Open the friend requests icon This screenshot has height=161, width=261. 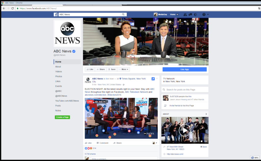pos(185,14)
